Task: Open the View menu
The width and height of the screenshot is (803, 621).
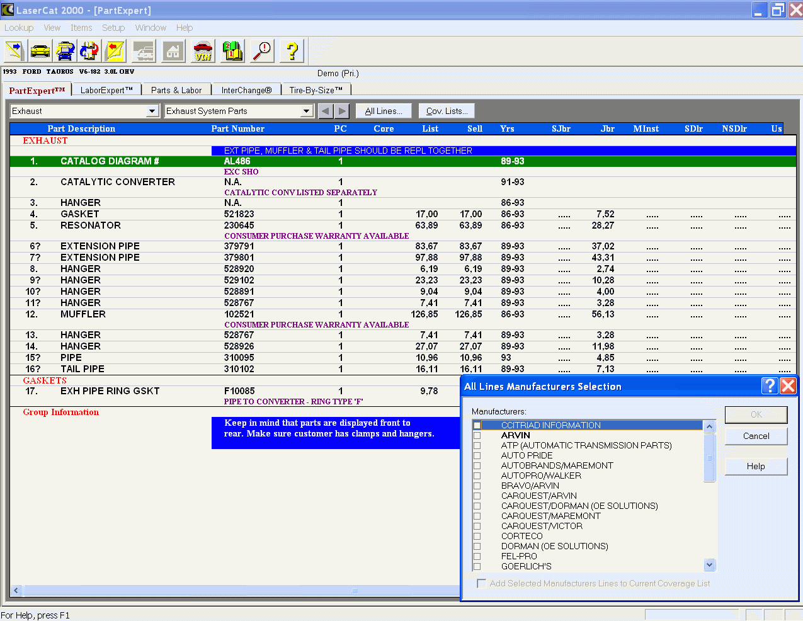Action: tap(52, 28)
